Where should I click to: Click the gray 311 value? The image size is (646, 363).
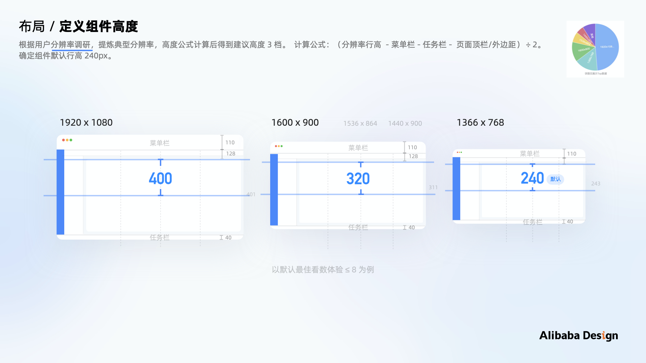point(433,188)
